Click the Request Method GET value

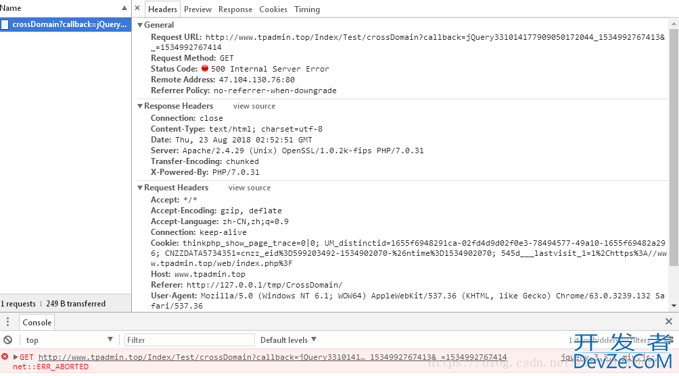(227, 58)
